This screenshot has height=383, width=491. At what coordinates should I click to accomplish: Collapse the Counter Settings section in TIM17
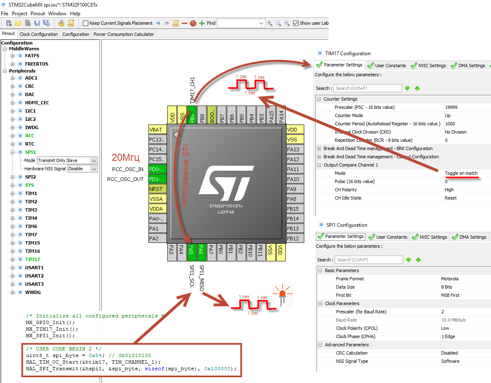319,99
